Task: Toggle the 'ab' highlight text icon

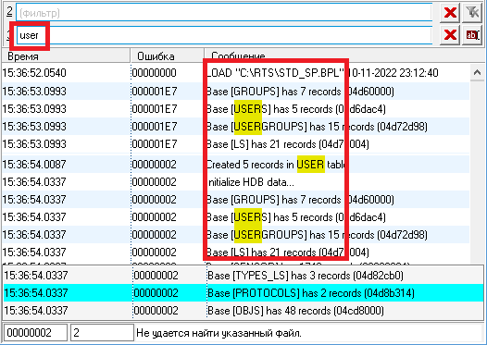Action: 472,35
